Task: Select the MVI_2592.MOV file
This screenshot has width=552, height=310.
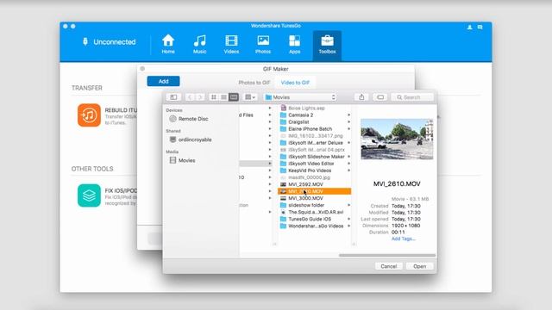Action: point(314,184)
